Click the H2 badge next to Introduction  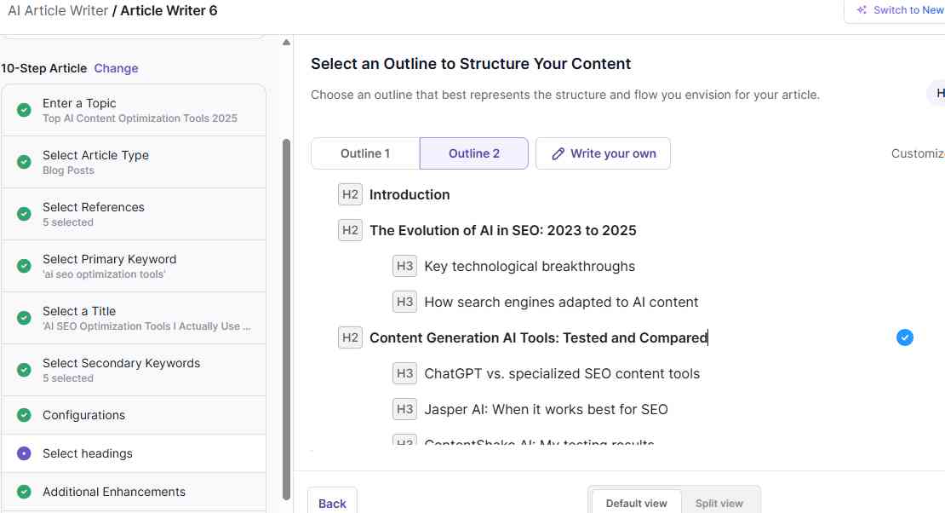click(350, 194)
